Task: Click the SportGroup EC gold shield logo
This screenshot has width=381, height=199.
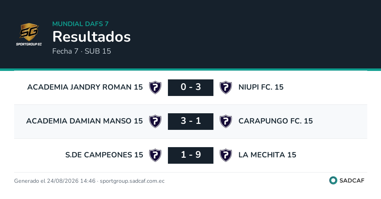Action: tap(29, 34)
